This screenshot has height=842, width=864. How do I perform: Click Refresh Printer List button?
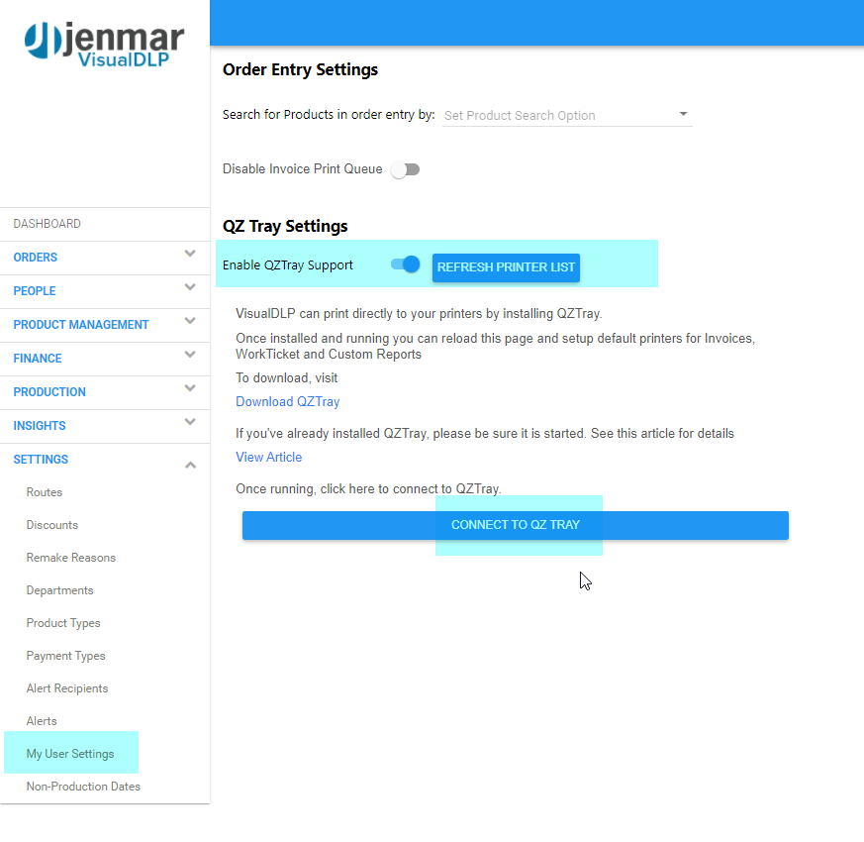tap(506, 267)
